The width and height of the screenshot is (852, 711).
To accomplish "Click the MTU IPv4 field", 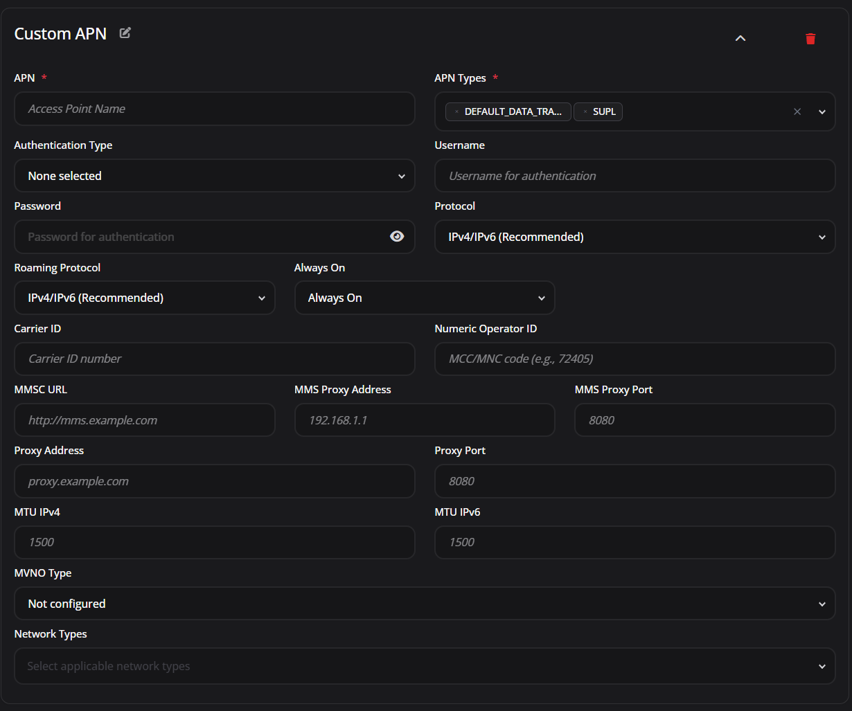I will tap(215, 542).
